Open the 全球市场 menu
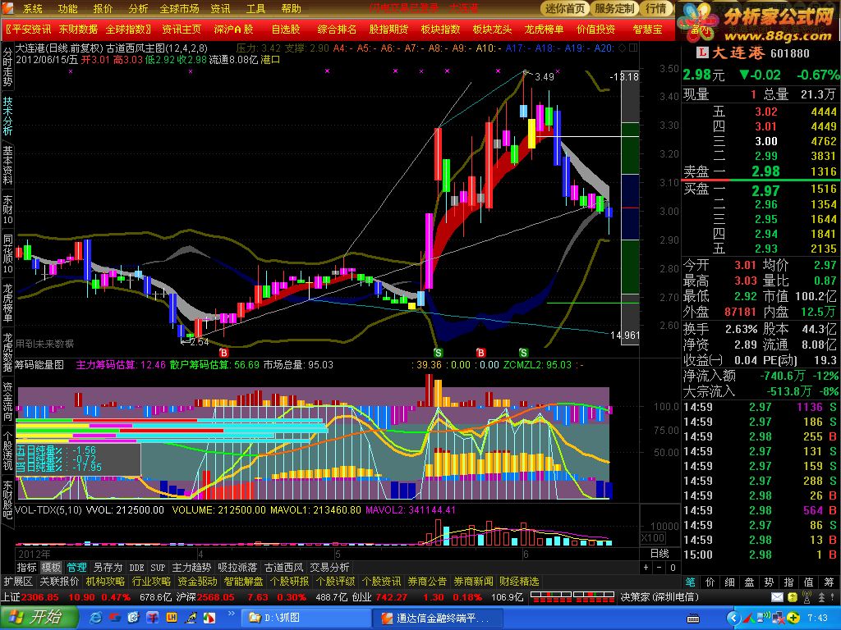Image resolution: width=841 pixels, height=630 pixels. coord(179,8)
